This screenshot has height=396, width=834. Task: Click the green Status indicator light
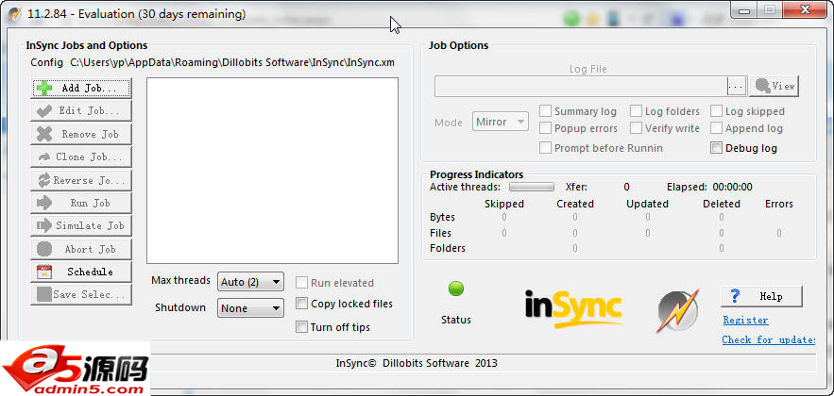tap(456, 289)
